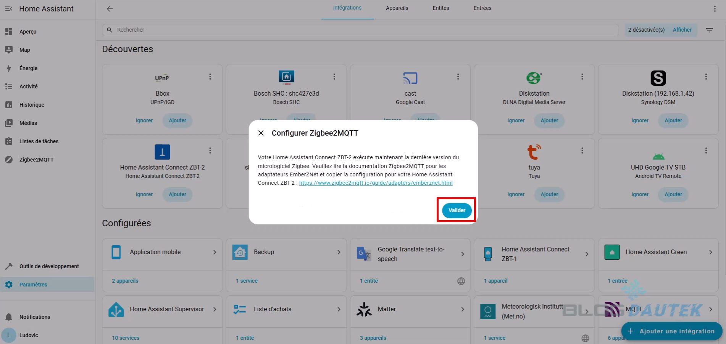Screen dimensions: 726x344
Task: Click the Valider button in dialog
Action: tap(457, 210)
